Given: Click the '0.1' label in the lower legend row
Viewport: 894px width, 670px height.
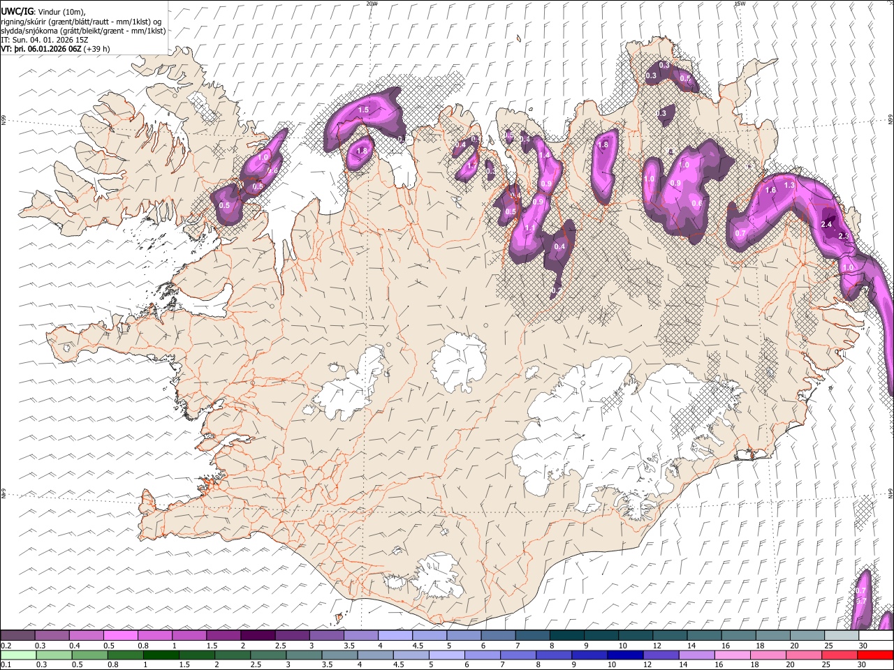Looking at the screenshot, I should [x=6, y=665].
